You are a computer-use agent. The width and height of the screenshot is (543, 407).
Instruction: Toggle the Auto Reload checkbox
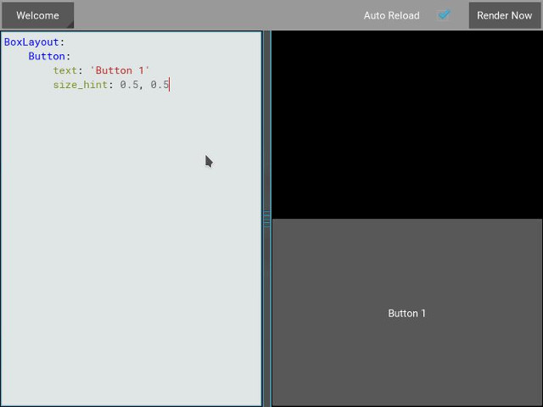click(x=444, y=15)
